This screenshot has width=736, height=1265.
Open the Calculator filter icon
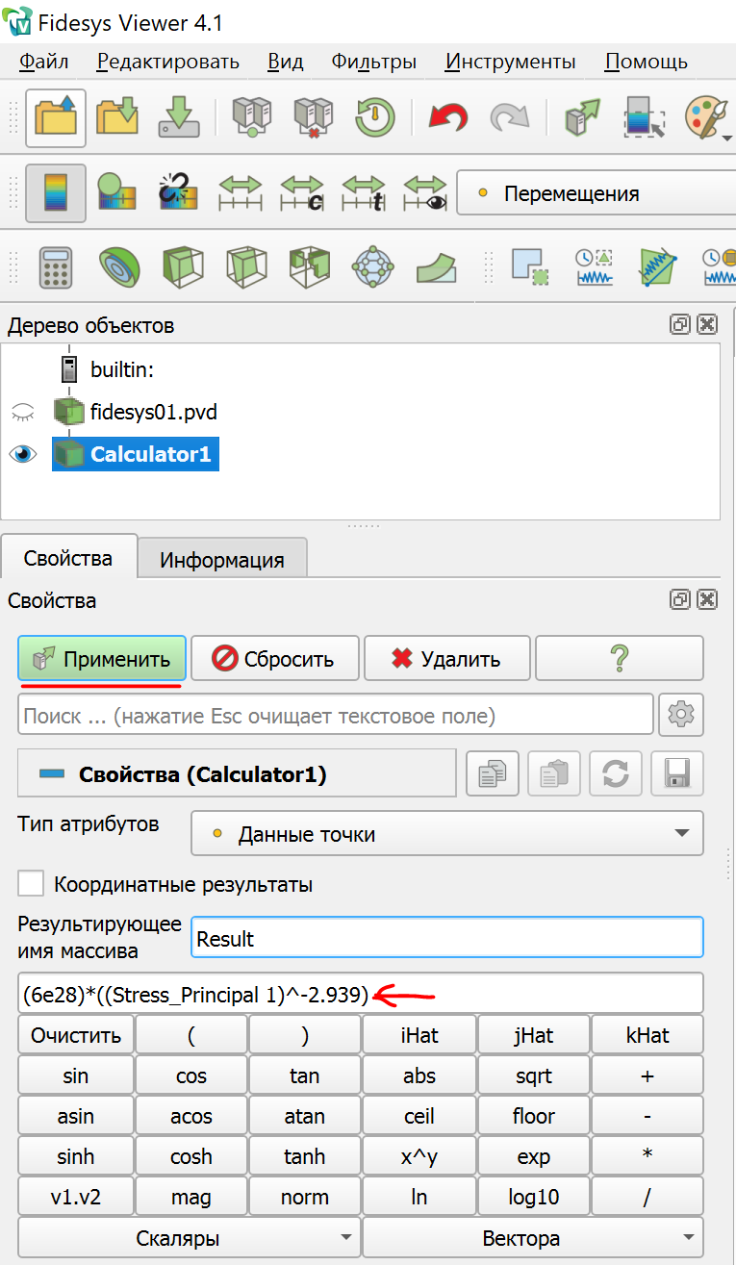coord(56,266)
